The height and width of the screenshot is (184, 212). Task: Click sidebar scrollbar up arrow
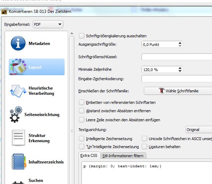pos(72,33)
